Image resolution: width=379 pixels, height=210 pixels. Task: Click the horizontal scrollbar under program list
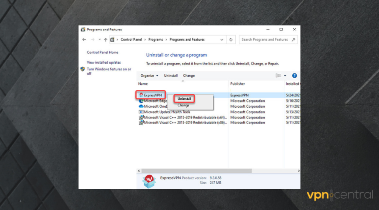(x=217, y=170)
